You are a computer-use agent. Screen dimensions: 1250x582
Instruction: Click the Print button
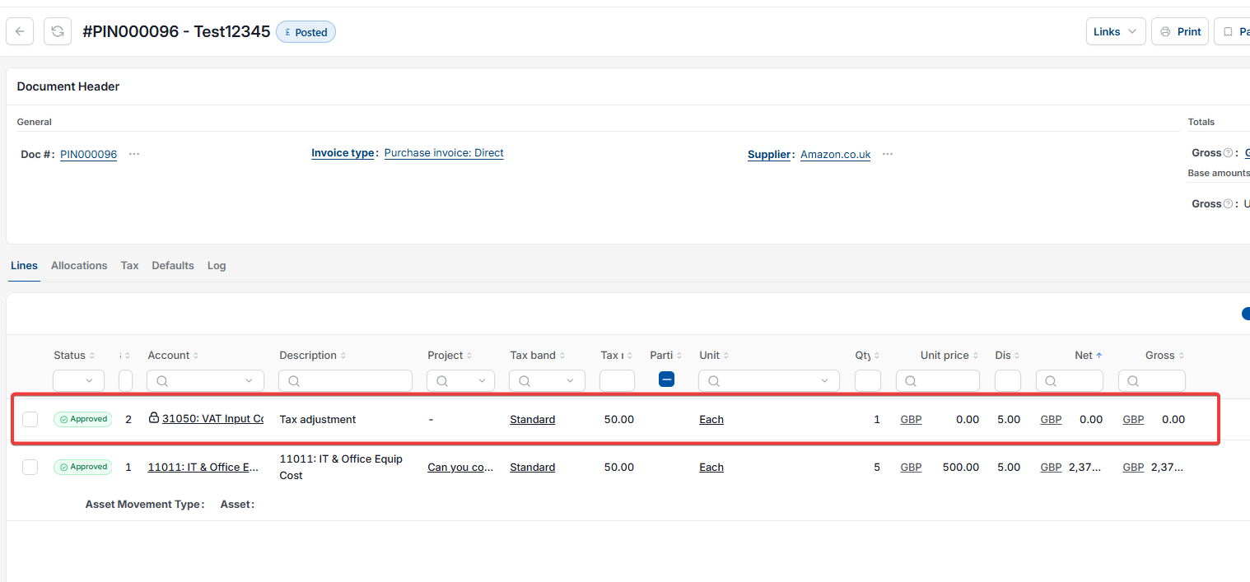(x=1180, y=31)
